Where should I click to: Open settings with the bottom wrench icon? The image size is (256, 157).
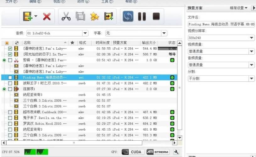pyautogui.click(x=176, y=152)
